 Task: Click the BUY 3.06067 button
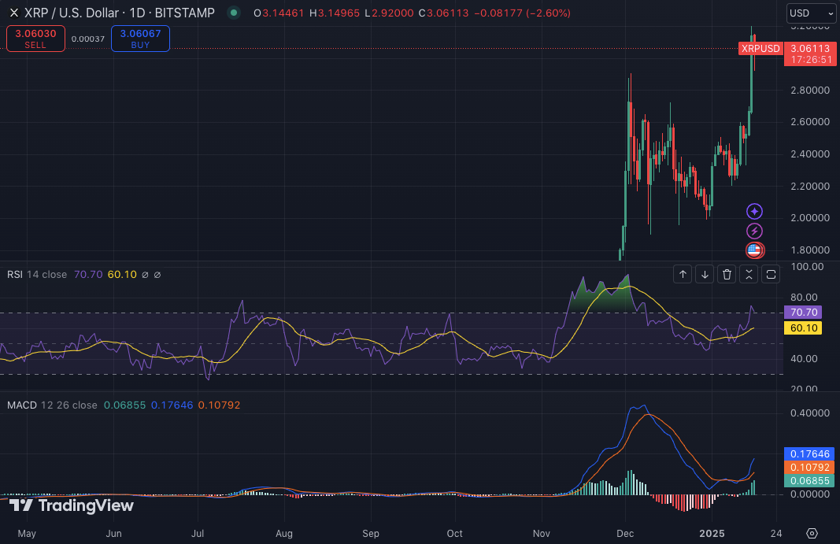pos(140,39)
